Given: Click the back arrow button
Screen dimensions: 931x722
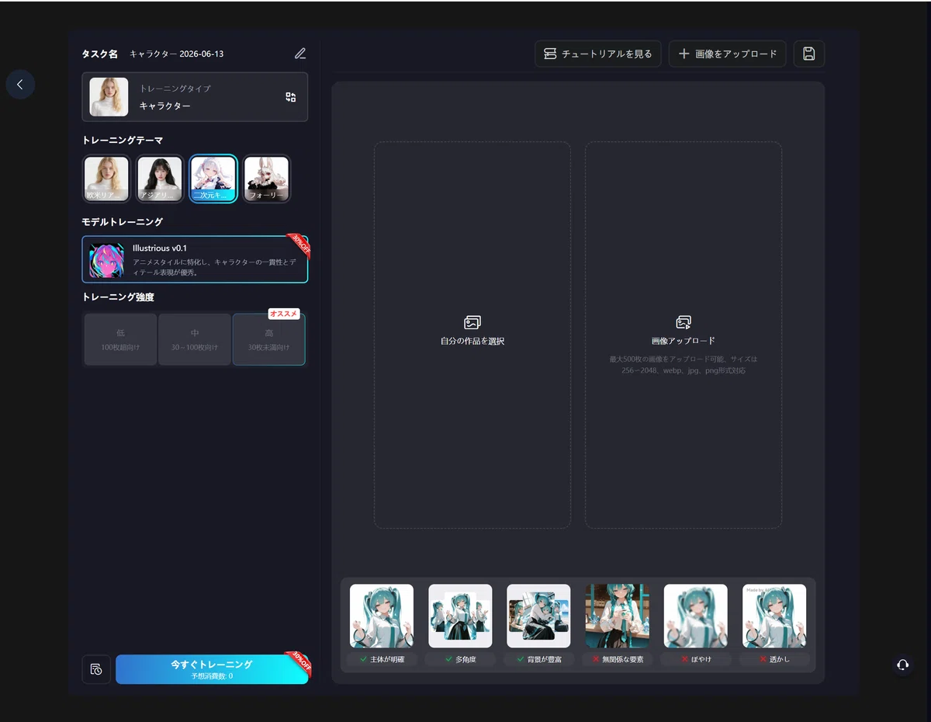Looking at the screenshot, I should pos(20,85).
